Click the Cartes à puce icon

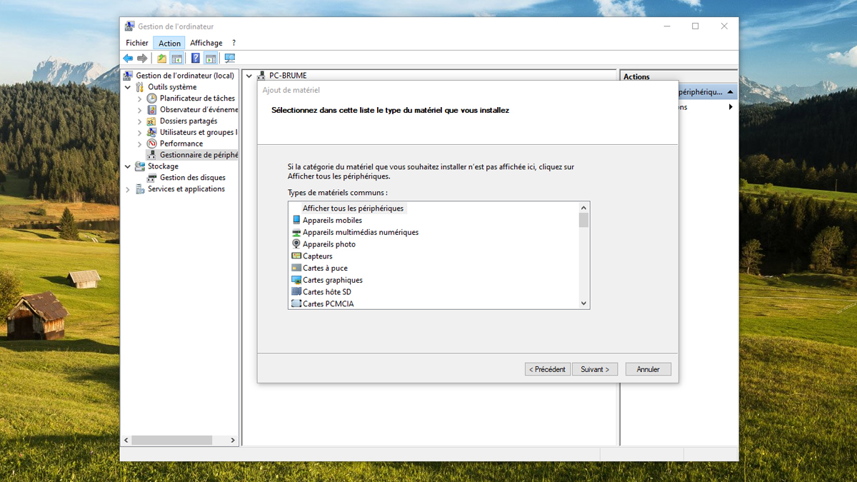296,268
